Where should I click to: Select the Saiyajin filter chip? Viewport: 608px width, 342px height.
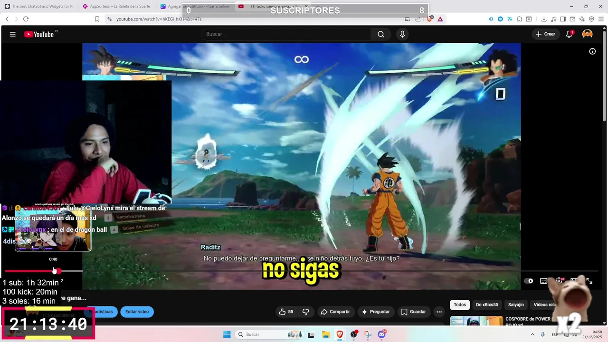click(x=516, y=304)
